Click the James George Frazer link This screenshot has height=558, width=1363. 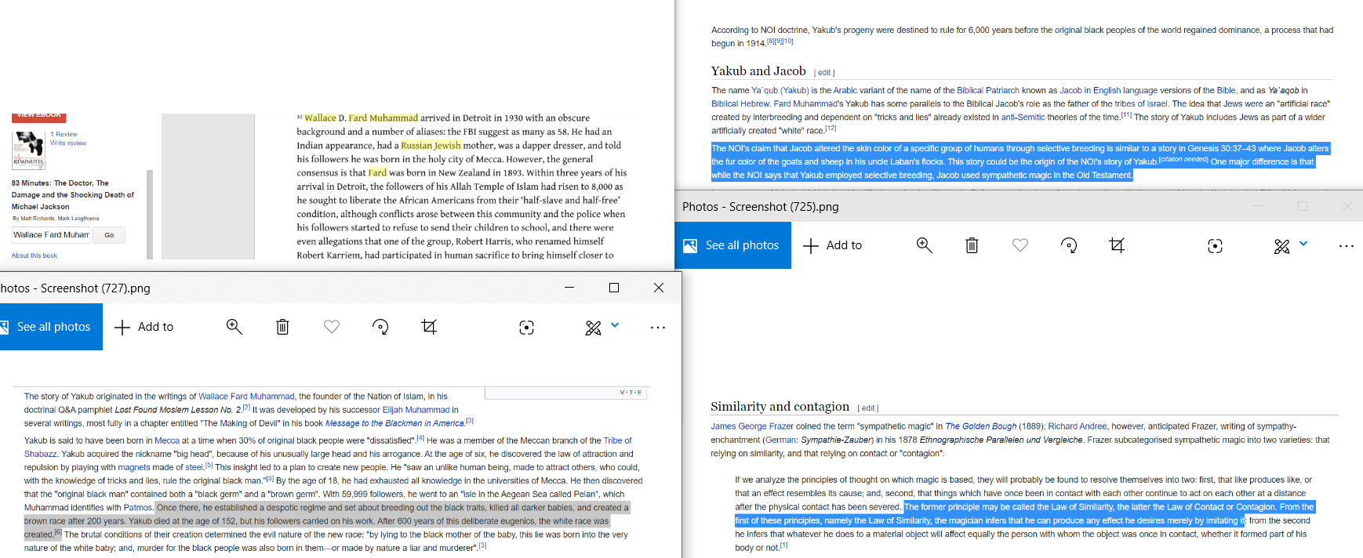752,426
